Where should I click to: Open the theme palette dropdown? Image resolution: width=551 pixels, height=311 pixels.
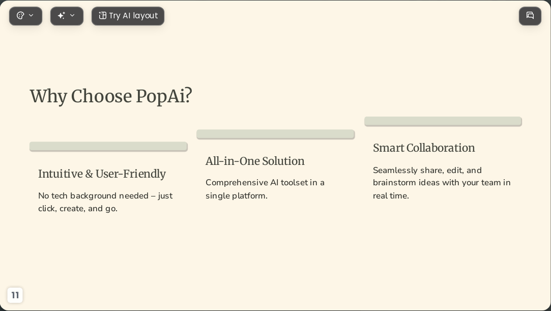(25, 16)
